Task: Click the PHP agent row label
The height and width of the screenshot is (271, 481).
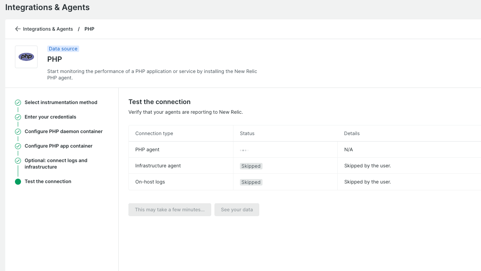Action: (147, 150)
